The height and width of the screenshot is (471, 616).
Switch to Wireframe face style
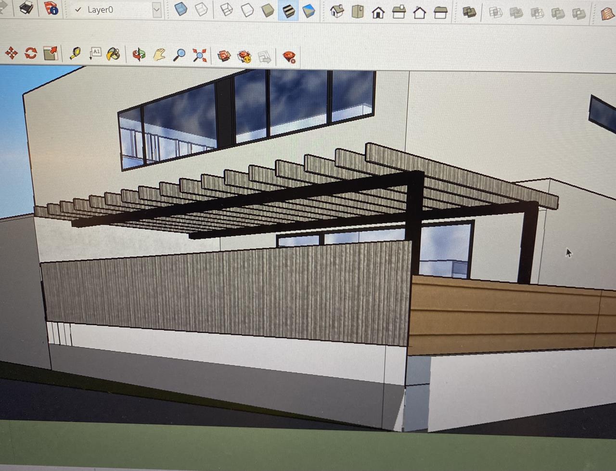point(226,10)
